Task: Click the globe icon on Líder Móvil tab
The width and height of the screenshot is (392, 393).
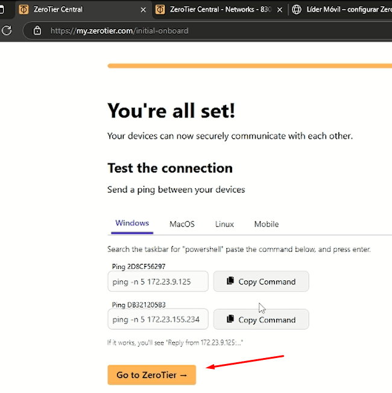Action: (x=296, y=10)
